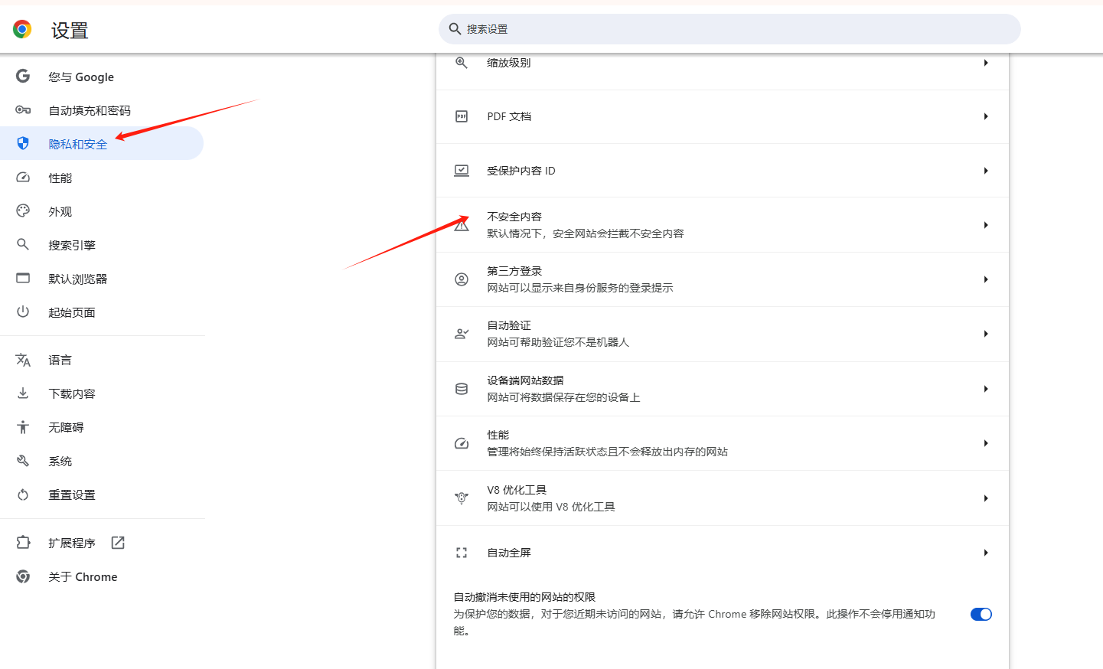The height and width of the screenshot is (669, 1103).
Task: Click the browser window icon for 默认浏览器
Action: click(x=23, y=278)
